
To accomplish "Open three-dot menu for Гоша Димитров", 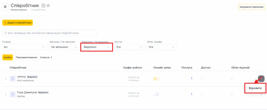I will pyautogui.click(x=261, y=94).
